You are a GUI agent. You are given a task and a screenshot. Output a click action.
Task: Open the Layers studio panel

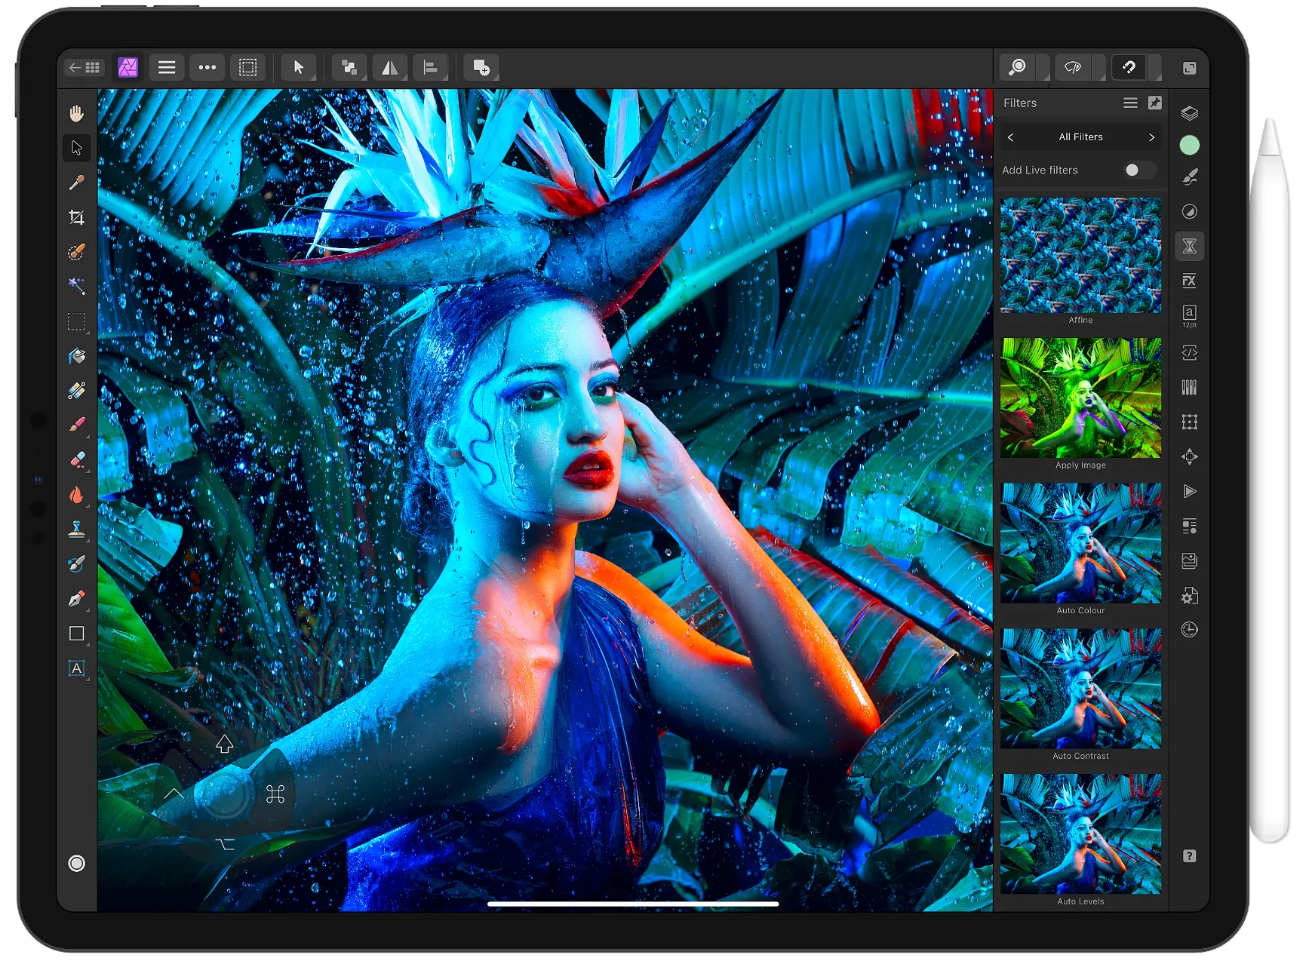click(x=1189, y=113)
